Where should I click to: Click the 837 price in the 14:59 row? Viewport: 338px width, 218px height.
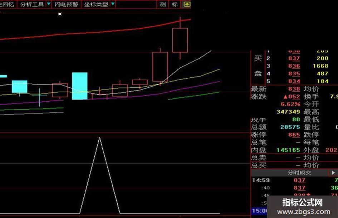pos(299,180)
